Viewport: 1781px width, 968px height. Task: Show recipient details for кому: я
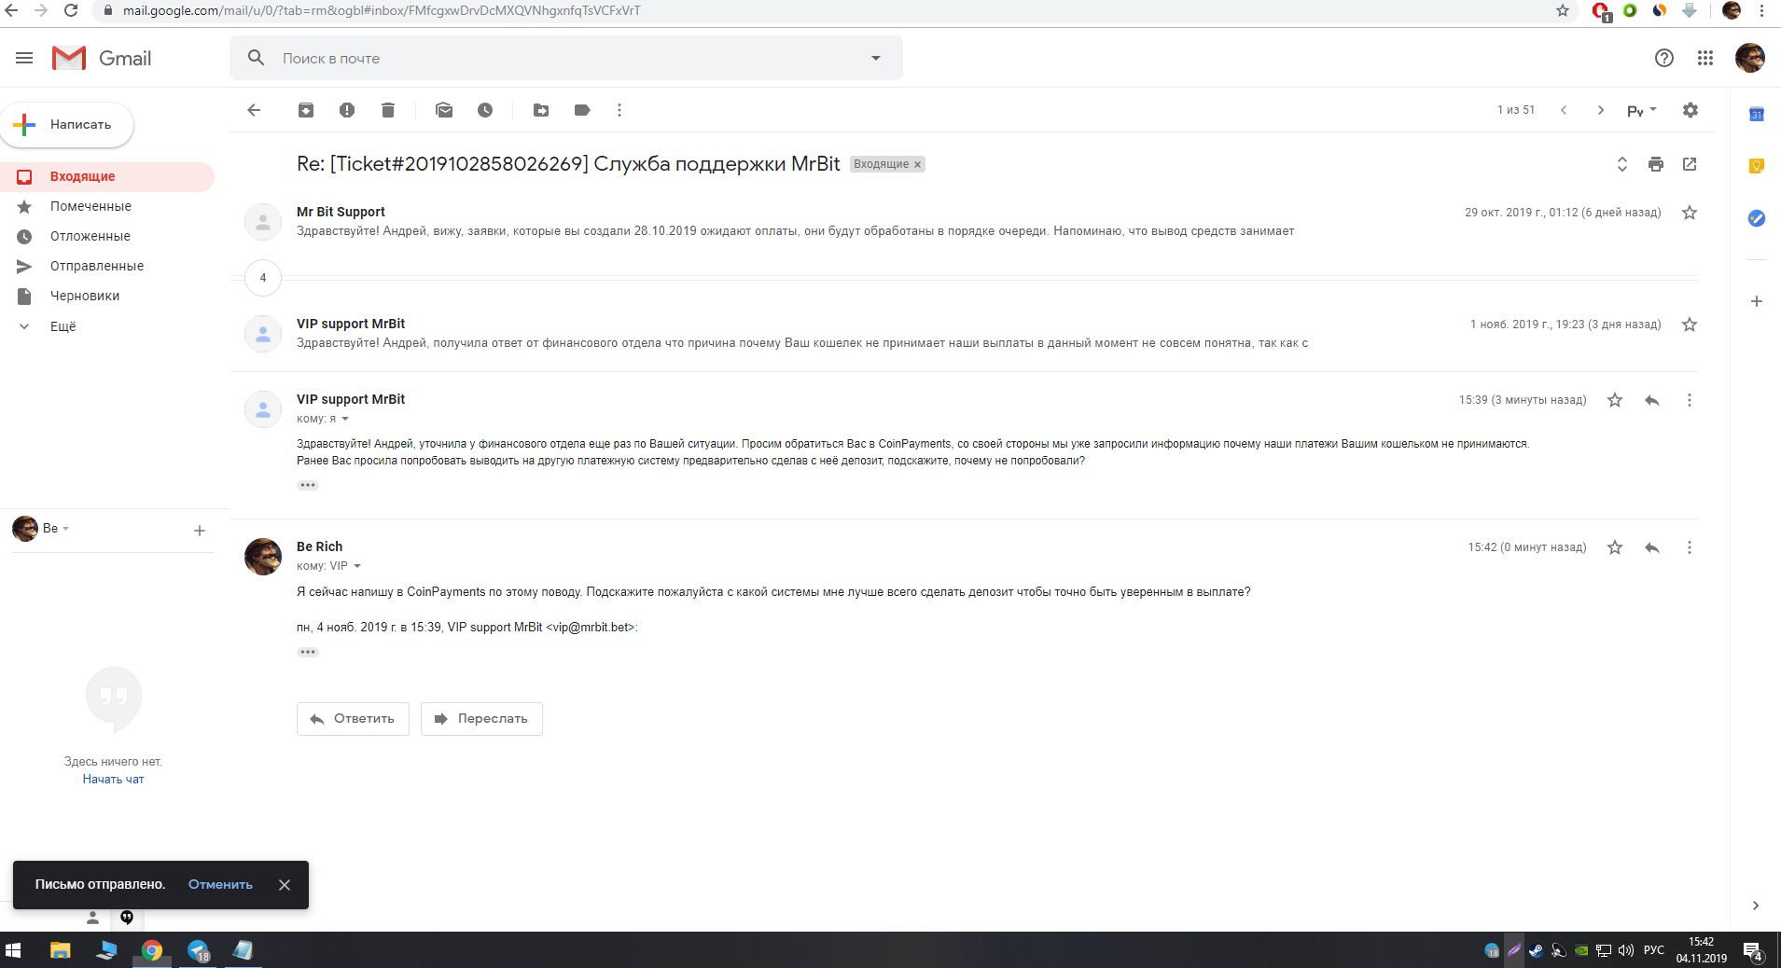click(345, 419)
